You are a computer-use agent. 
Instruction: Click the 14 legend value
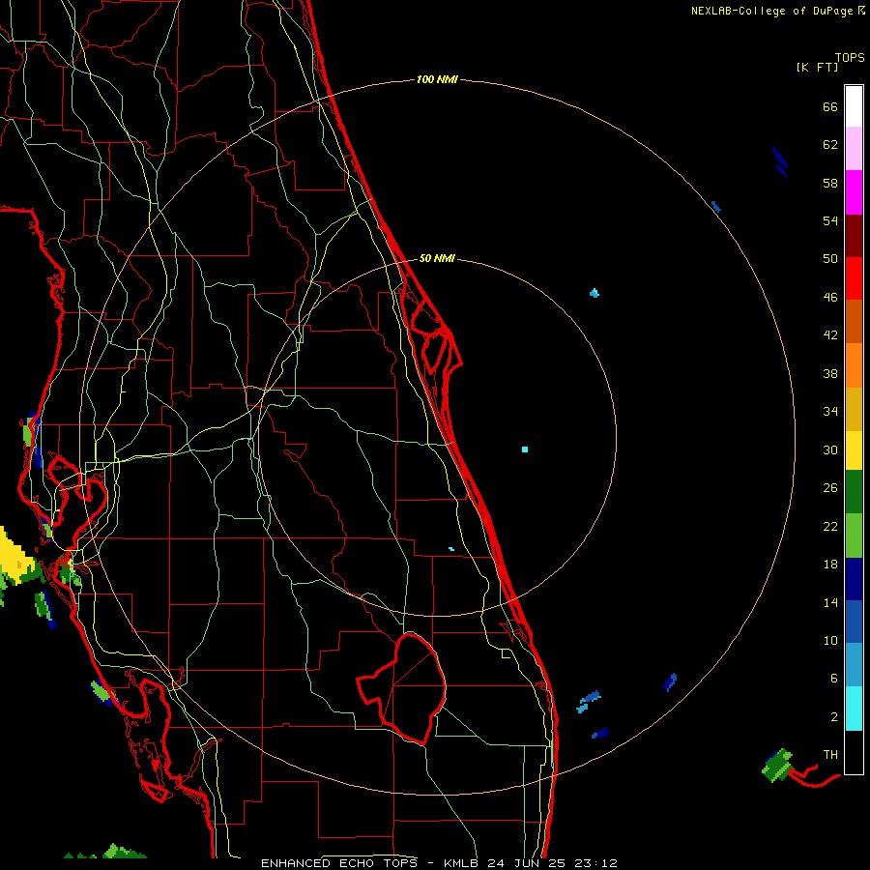point(830,602)
